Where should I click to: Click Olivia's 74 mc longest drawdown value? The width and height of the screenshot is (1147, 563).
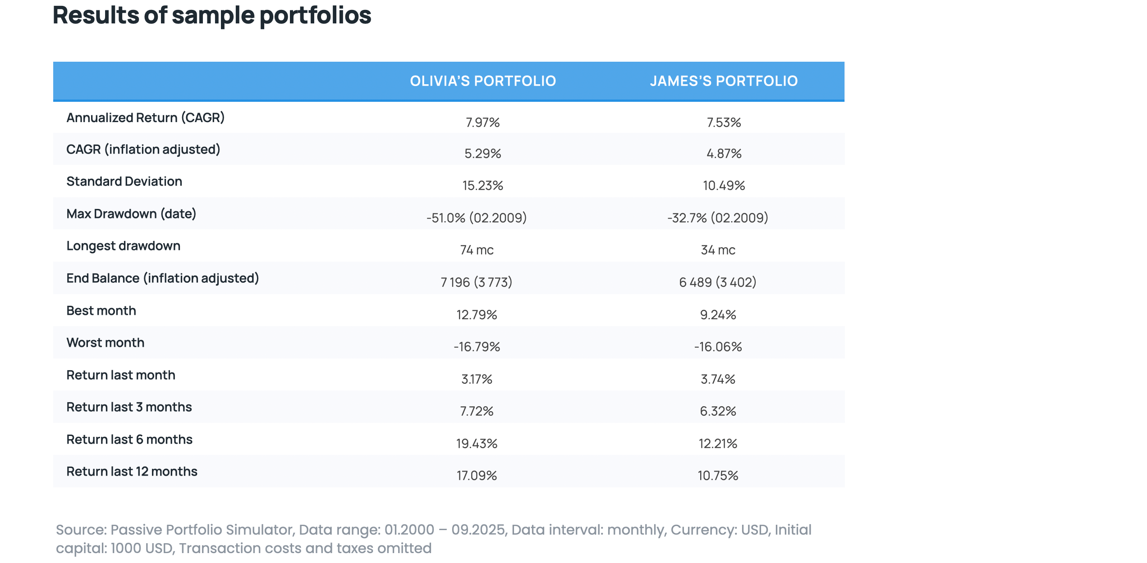point(477,250)
